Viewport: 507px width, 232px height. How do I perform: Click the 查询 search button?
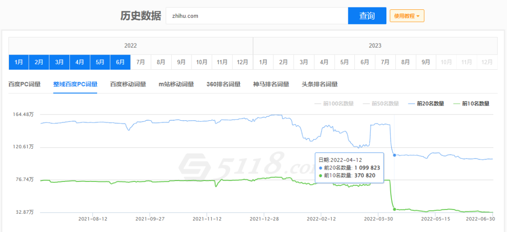click(367, 16)
